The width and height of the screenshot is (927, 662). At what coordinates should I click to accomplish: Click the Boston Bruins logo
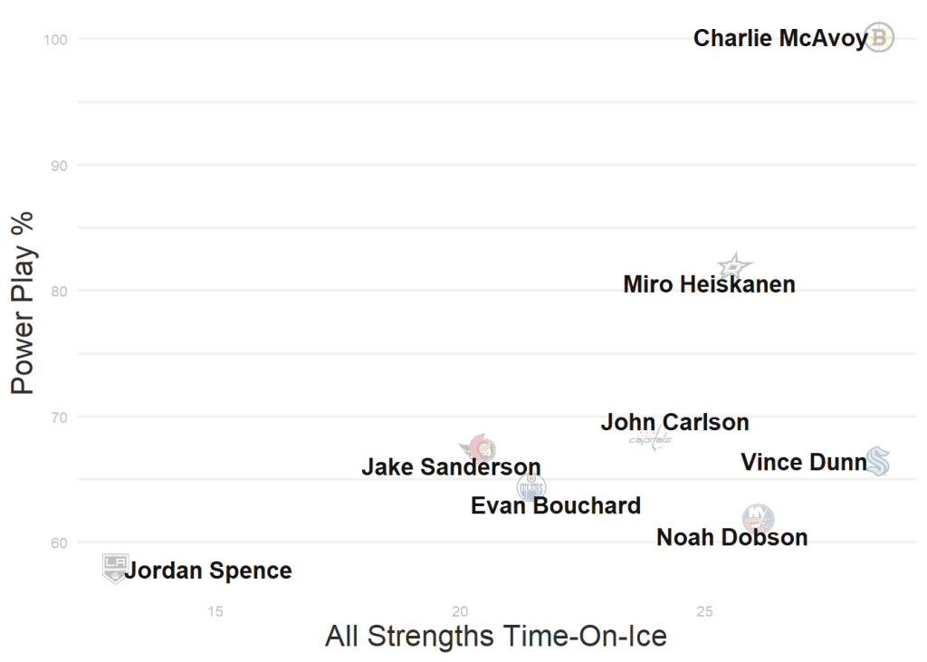click(x=879, y=38)
